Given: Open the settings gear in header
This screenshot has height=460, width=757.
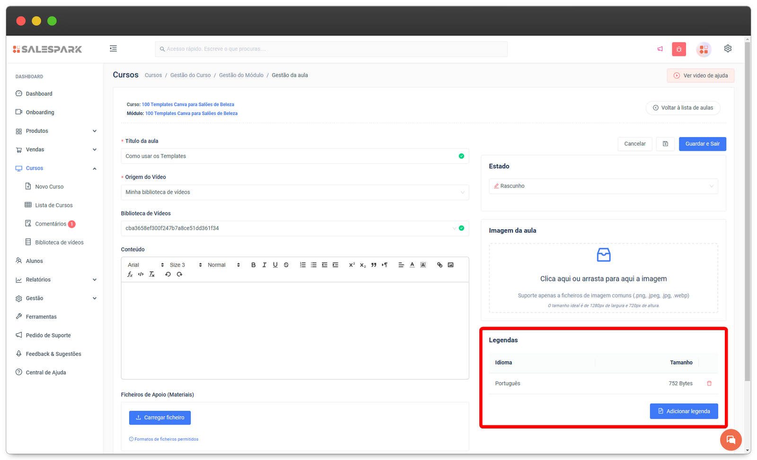Looking at the screenshot, I should [728, 49].
